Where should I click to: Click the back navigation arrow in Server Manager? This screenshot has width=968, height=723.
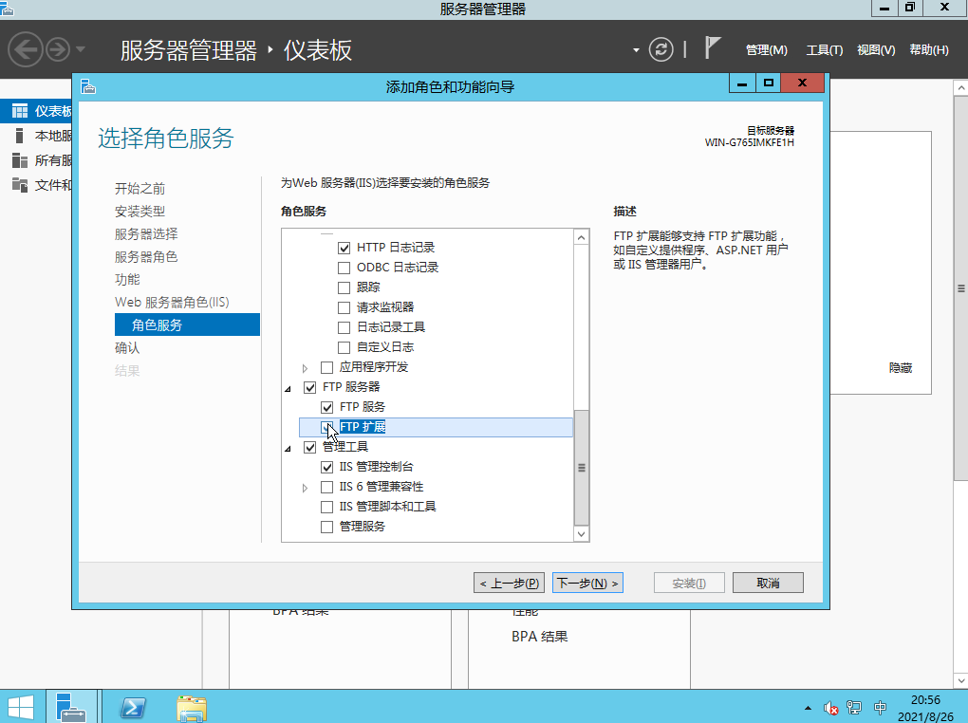(26, 48)
